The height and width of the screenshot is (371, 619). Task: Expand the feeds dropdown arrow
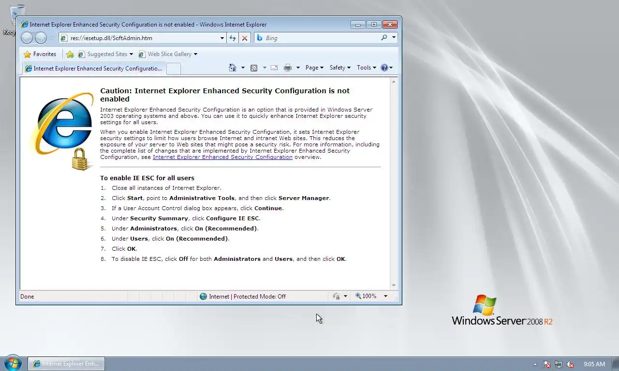[x=264, y=68]
